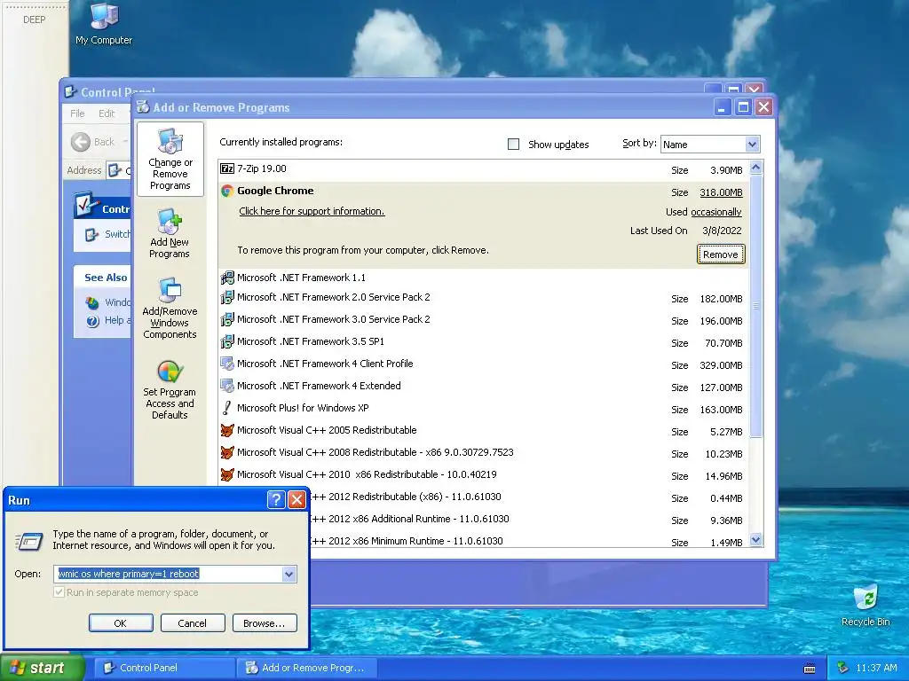Image resolution: width=909 pixels, height=681 pixels.
Task: Click the on-screen keyboard tray icon
Action: [810, 669]
